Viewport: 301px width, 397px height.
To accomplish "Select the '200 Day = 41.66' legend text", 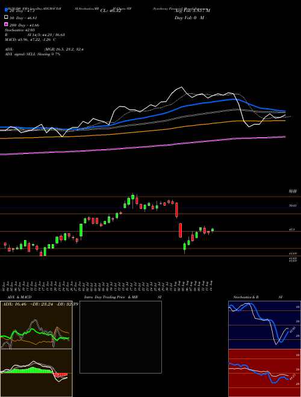I will pyautogui.click(x=24, y=25).
